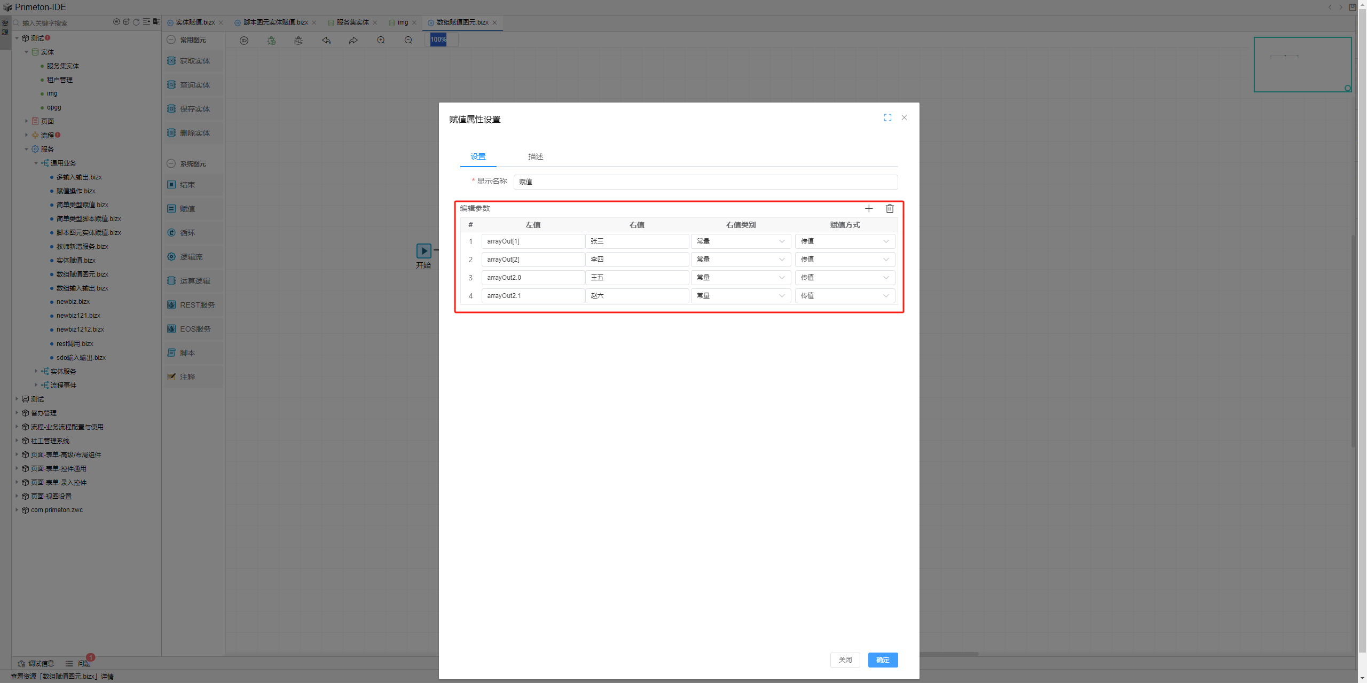
Task: Click the add parameter plus icon
Action: click(869, 208)
